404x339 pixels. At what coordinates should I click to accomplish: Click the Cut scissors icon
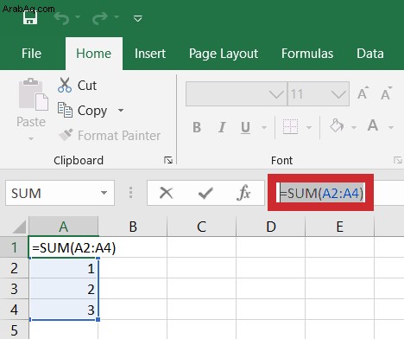[x=65, y=85]
